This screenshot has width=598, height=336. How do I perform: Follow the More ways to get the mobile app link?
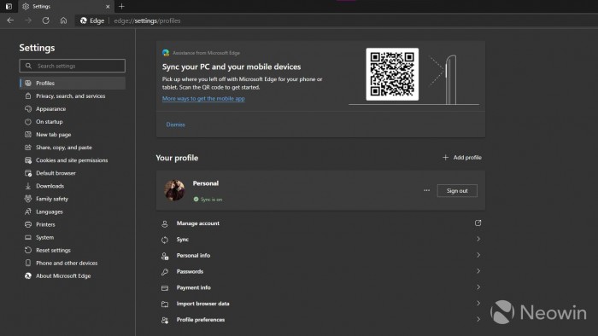203,99
